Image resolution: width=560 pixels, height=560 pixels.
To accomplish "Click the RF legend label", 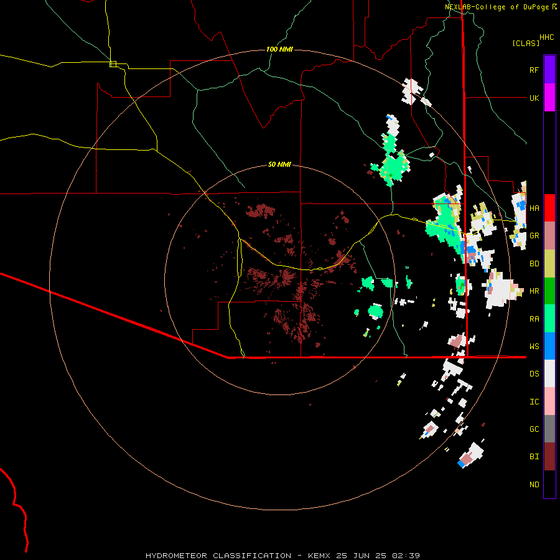I will coord(534,70).
